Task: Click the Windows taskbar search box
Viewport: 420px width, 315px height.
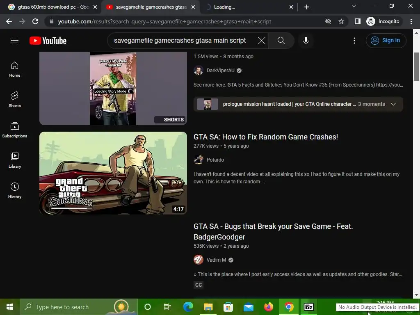Action: [78, 307]
